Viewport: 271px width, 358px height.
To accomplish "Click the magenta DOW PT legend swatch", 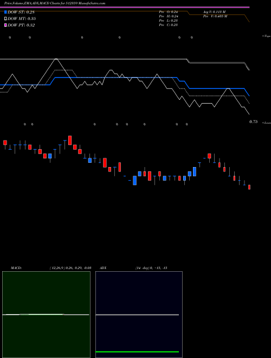I will pos(5,25).
